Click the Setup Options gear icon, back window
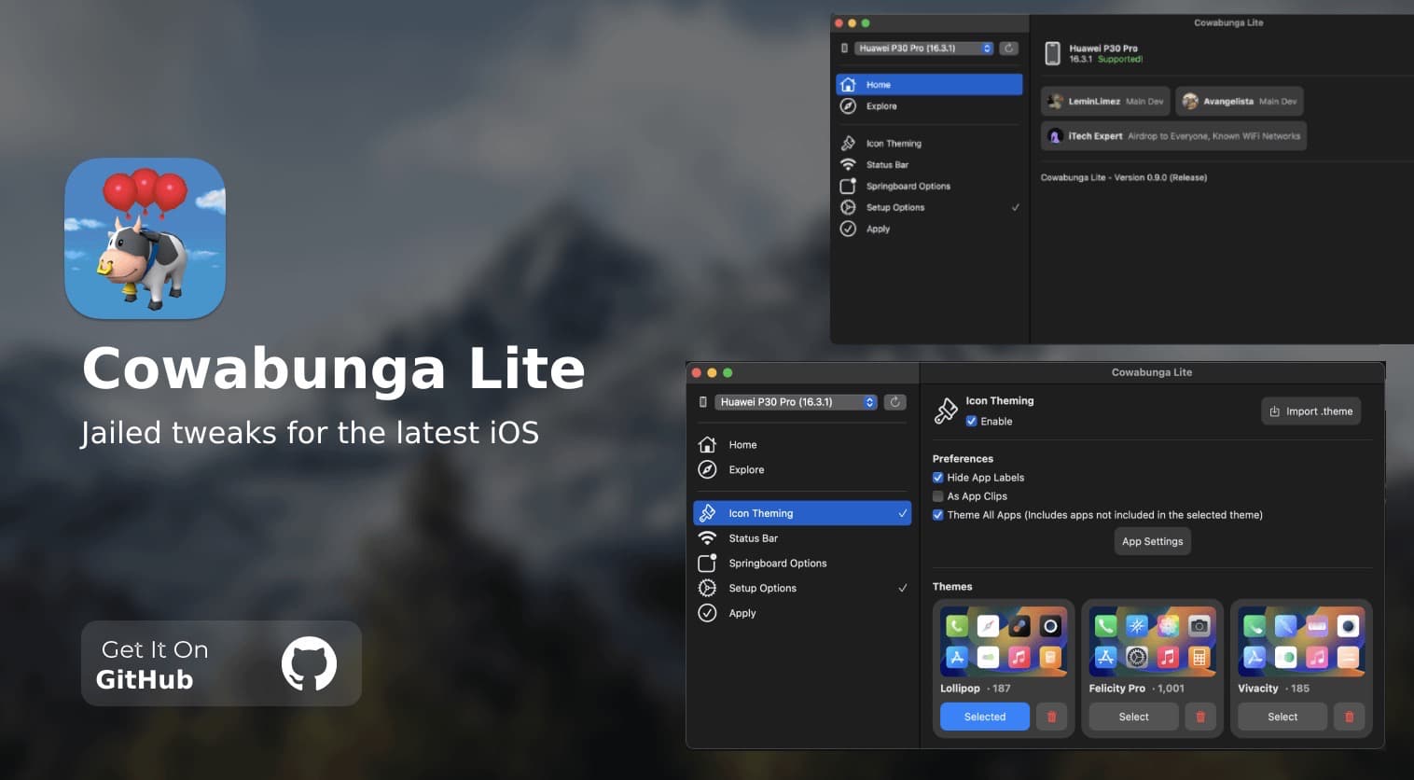This screenshot has height=780, width=1414. click(x=848, y=207)
